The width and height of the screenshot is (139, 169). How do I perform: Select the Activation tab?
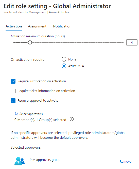point(14,26)
